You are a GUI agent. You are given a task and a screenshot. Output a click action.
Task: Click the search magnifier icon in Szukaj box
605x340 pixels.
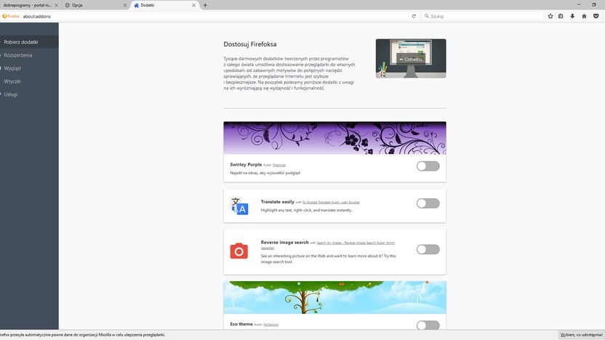point(426,16)
